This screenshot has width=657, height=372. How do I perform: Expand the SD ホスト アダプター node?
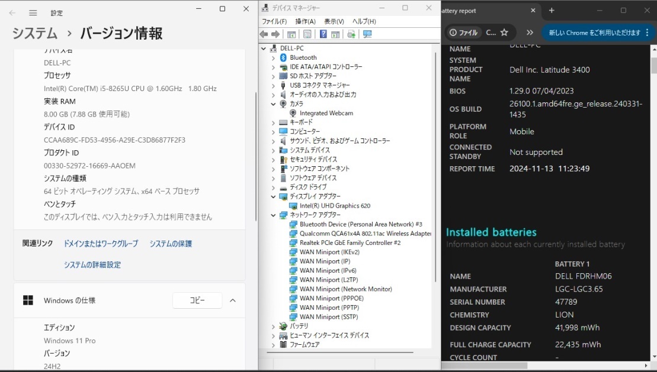pyautogui.click(x=273, y=76)
